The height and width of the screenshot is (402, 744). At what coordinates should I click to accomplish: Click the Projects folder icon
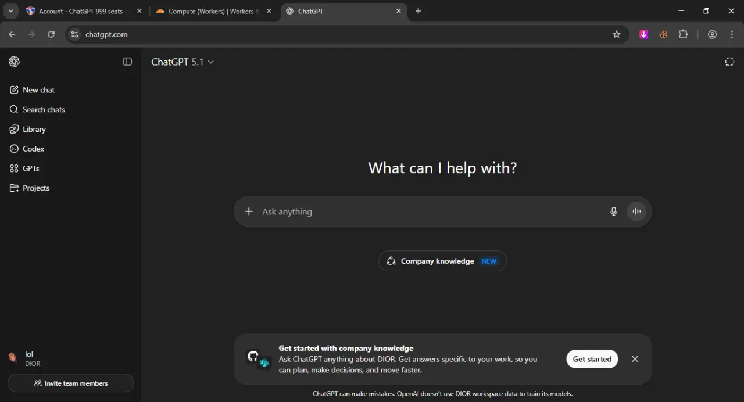pos(14,188)
